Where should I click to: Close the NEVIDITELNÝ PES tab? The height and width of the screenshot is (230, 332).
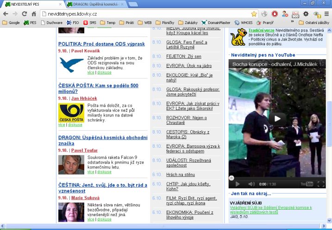(x=60, y=4)
